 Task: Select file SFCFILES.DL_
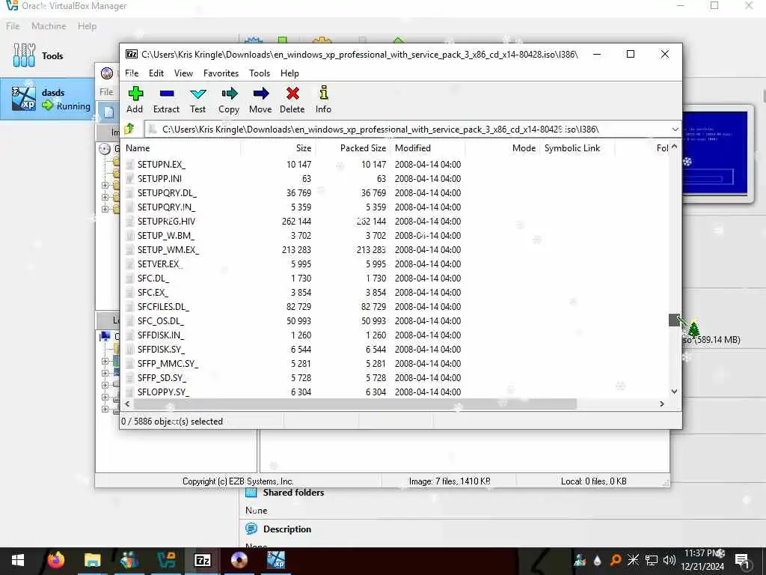(x=162, y=306)
